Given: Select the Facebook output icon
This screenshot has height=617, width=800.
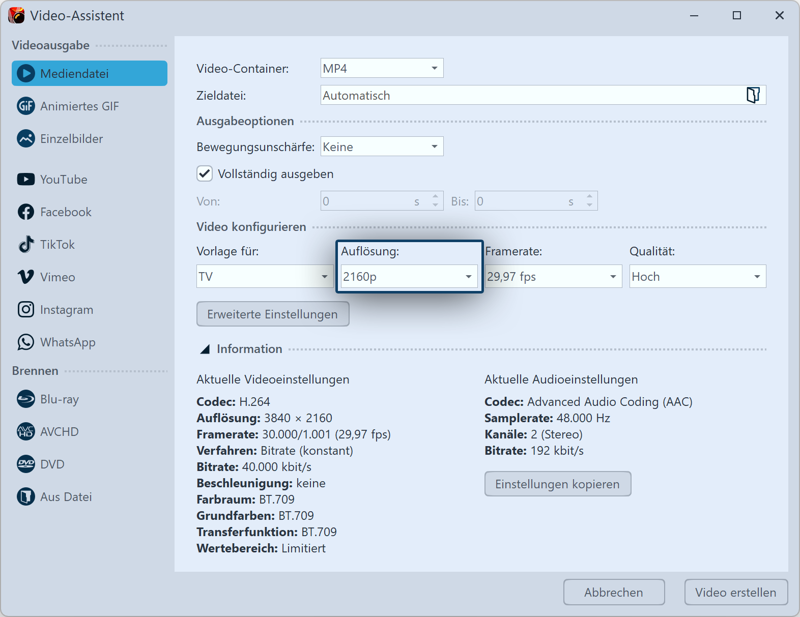Looking at the screenshot, I should [x=25, y=212].
